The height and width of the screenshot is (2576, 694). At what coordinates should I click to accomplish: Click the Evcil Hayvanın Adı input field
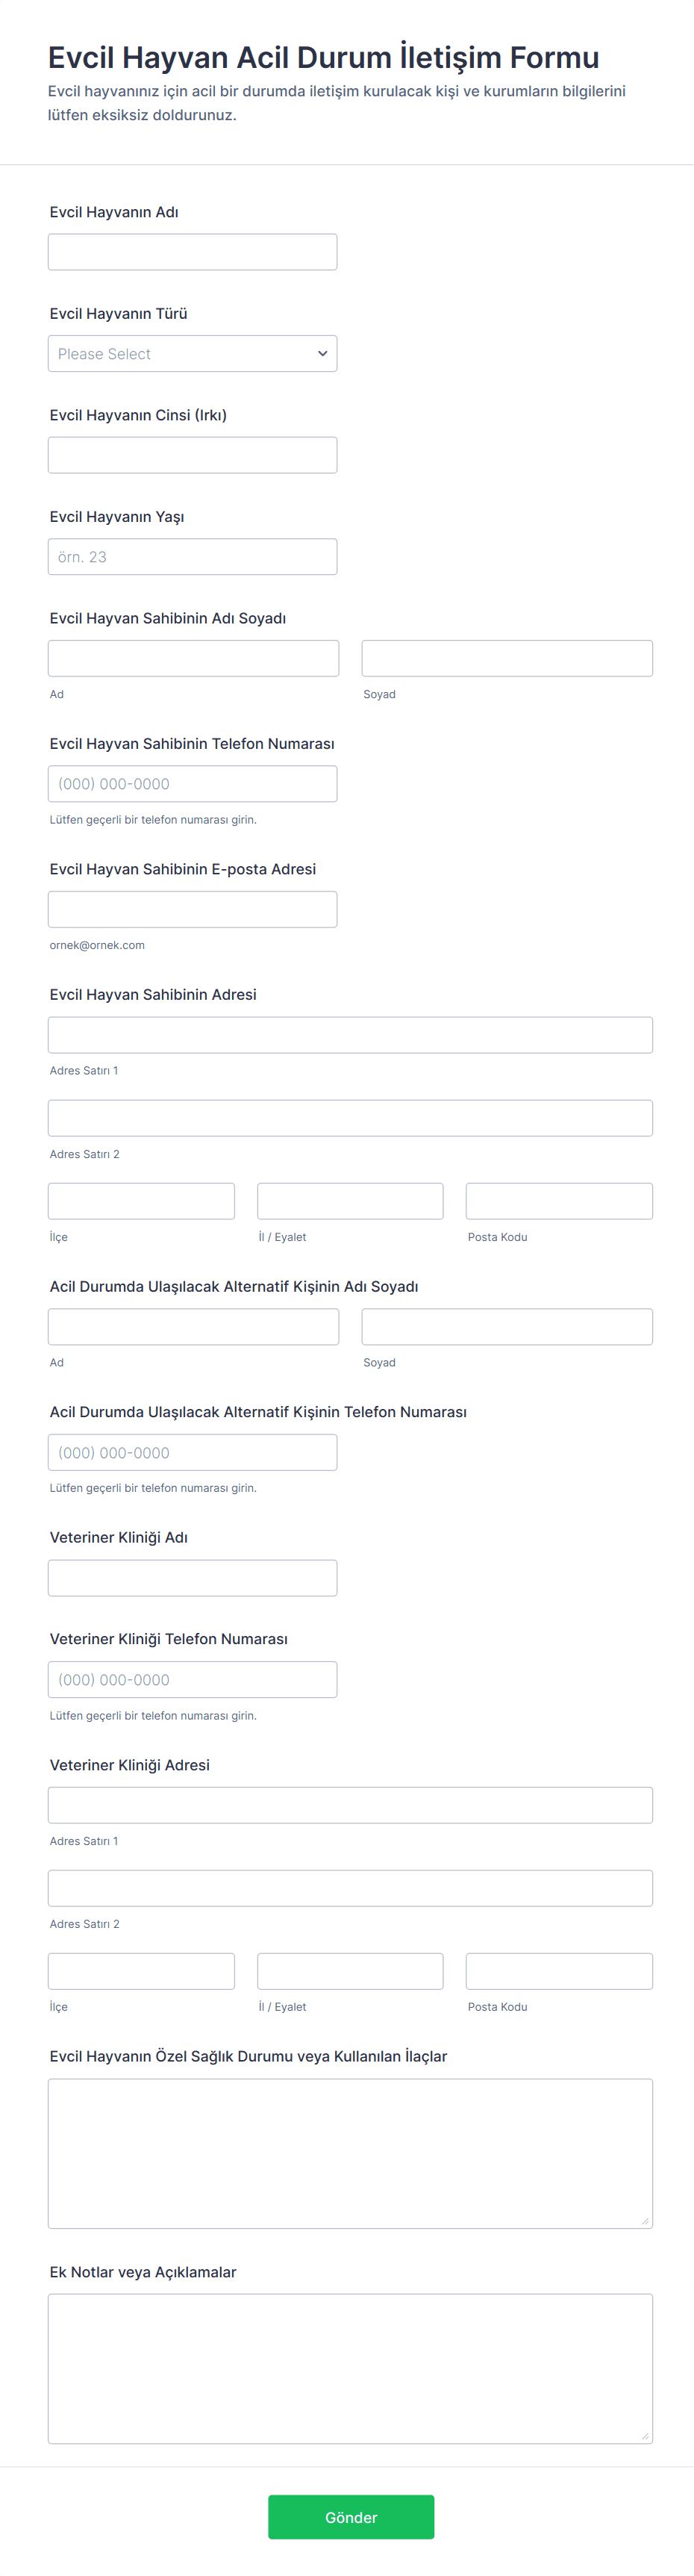pos(192,251)
